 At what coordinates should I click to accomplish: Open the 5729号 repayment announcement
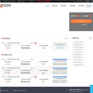tap(78, 50)
